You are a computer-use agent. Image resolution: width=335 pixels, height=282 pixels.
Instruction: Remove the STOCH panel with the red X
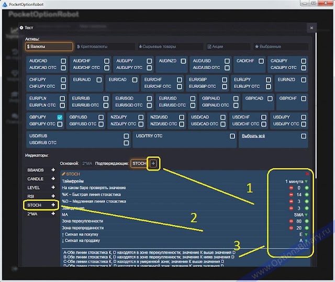tap(307, 174)
